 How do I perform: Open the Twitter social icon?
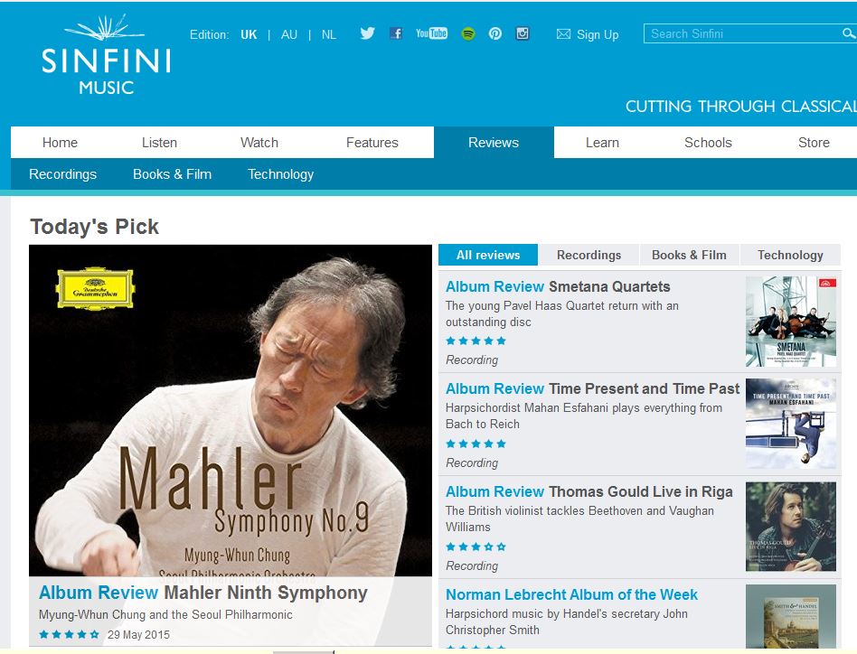point(367,33)
